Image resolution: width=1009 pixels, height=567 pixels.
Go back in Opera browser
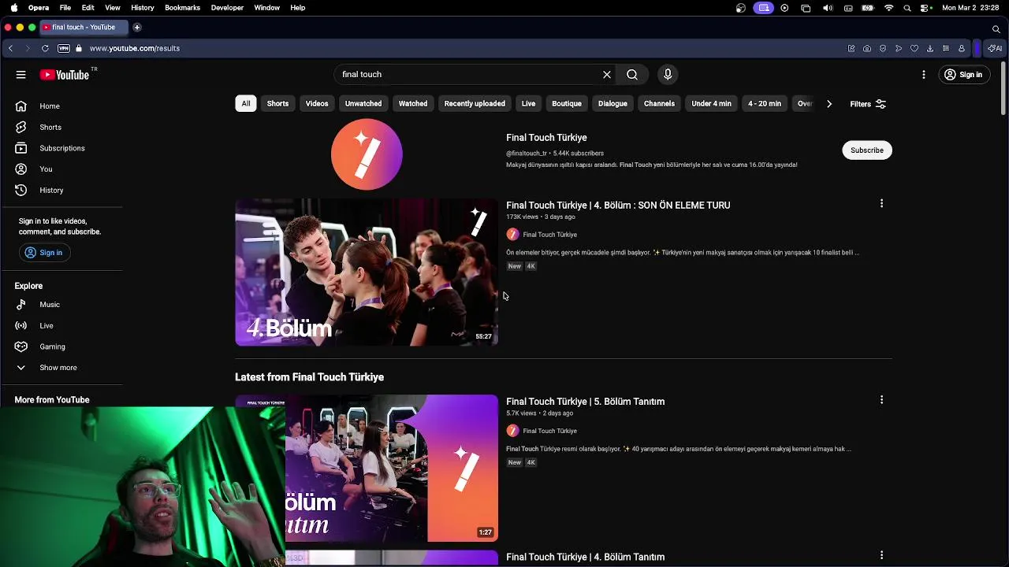coord(10,48)
